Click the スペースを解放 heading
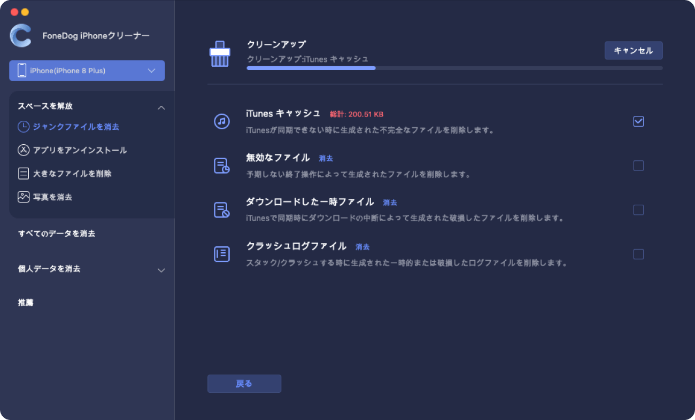695x420 pixels. tap(45, 106)
